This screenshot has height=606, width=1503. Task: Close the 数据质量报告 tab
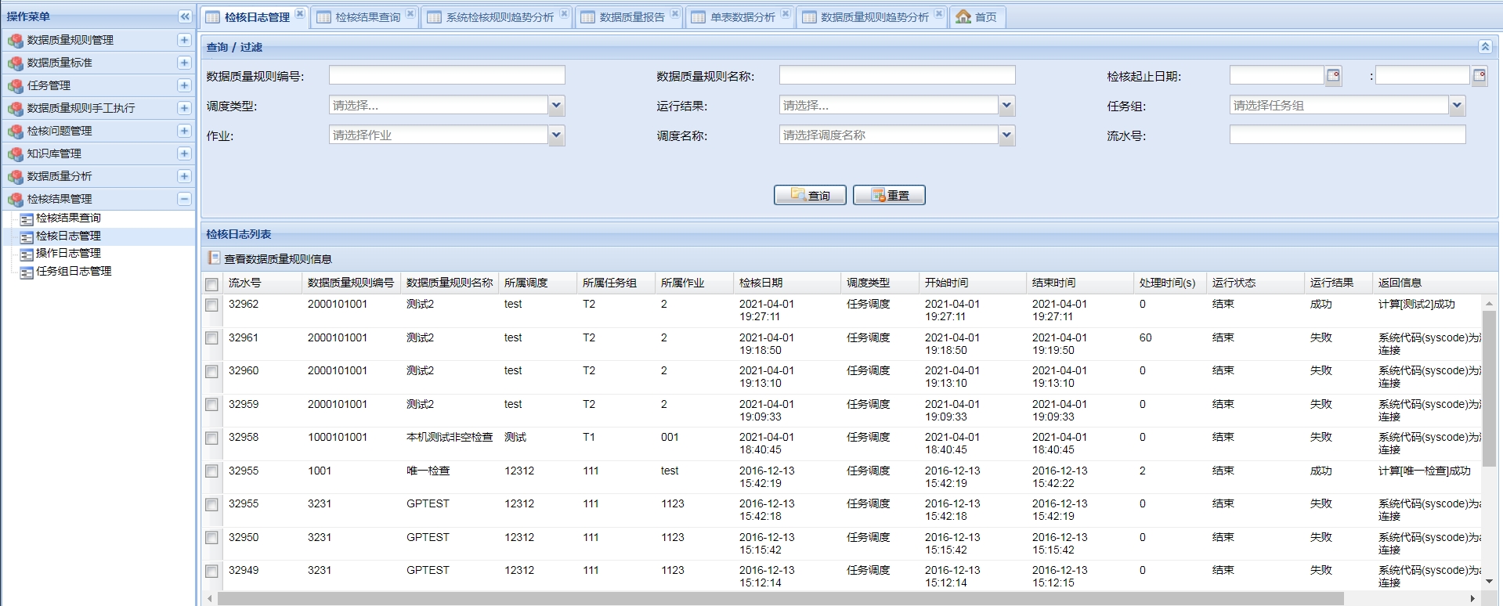click(x=675, y=13)
